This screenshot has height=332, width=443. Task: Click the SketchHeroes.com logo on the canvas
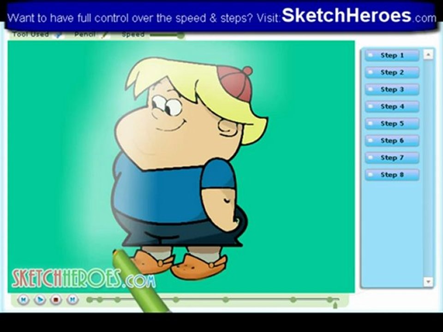coord(84,279)
